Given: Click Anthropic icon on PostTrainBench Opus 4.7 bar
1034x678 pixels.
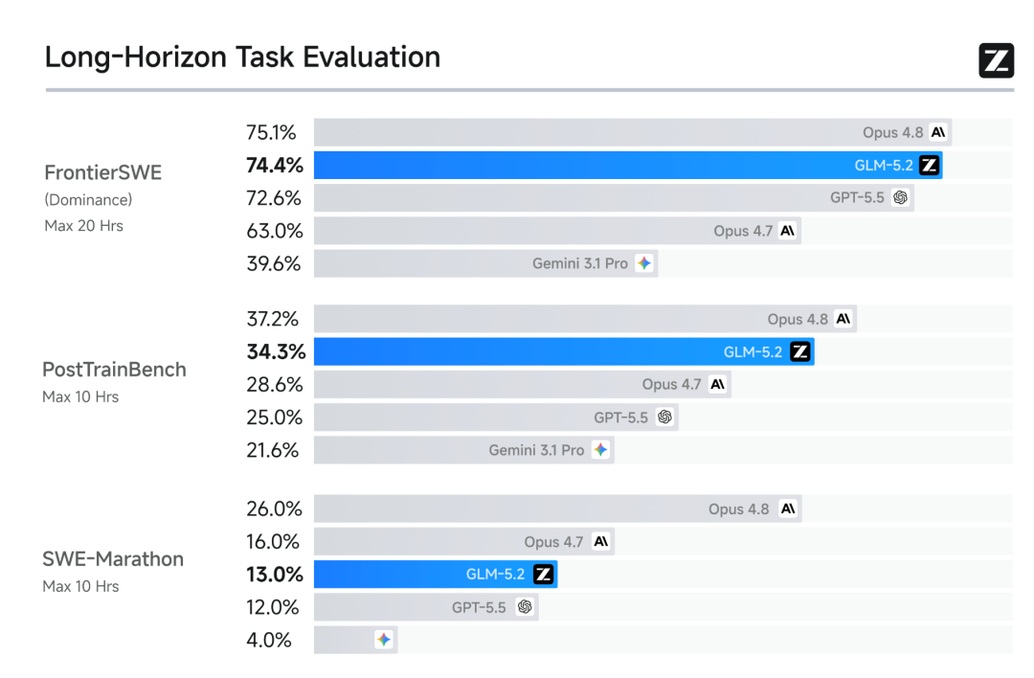Looking at the screenshot, I should [x=717, y=384].
